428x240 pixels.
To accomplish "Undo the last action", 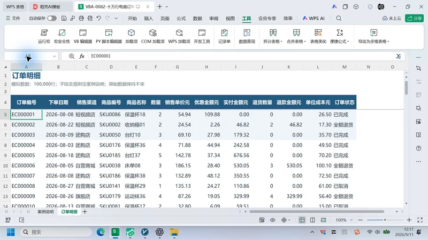I will tap(99, 18).
